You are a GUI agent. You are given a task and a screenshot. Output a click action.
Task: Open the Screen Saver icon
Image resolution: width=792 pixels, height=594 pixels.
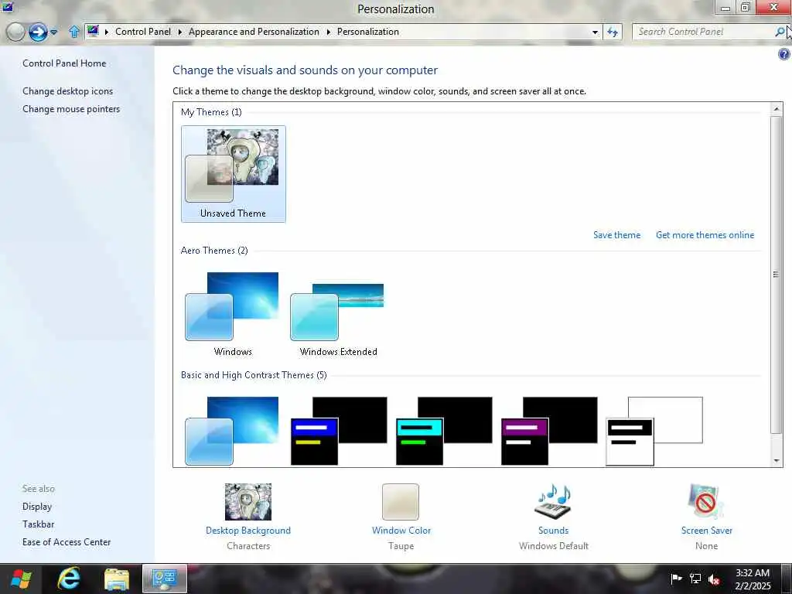click(705, 501)
